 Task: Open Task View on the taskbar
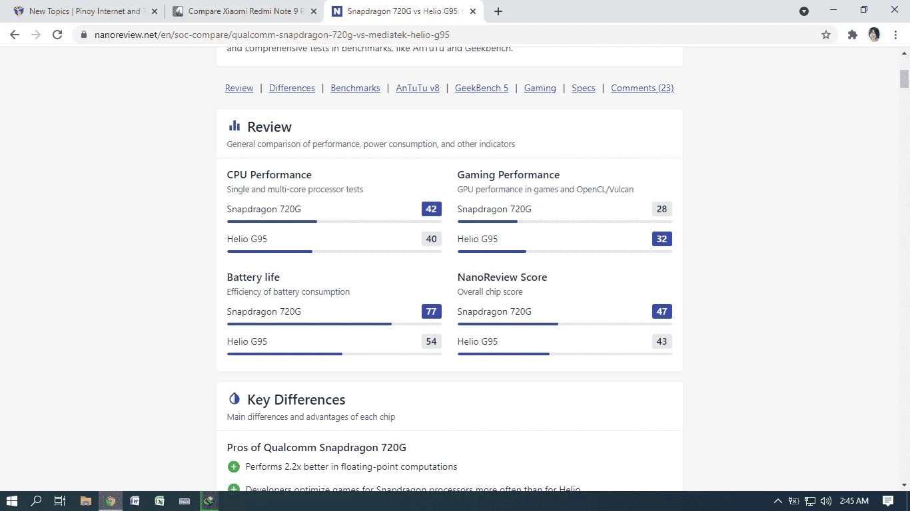point(59,501)
